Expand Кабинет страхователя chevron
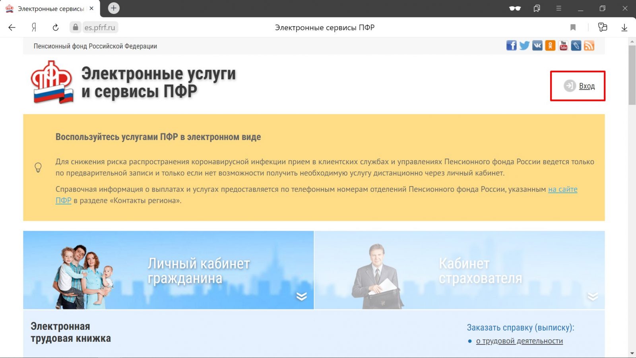This screenshot has height=358, width=636. (x=592, y=296)
